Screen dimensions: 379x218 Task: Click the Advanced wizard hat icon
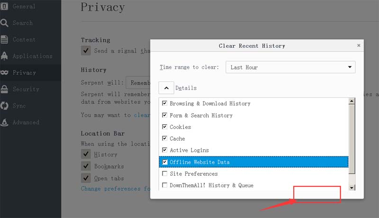tap(5, 122)
